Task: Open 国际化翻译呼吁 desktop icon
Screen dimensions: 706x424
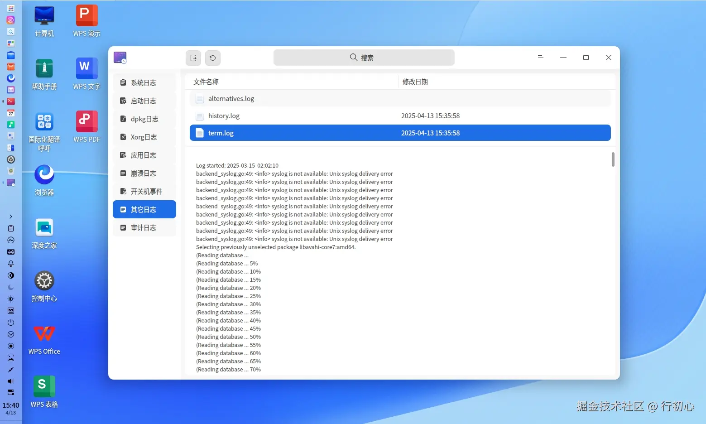Action: (44, 131)
